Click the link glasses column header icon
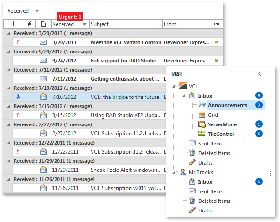Image resolution: width=280 pixels, height=222 pixels. click(217, 24)
